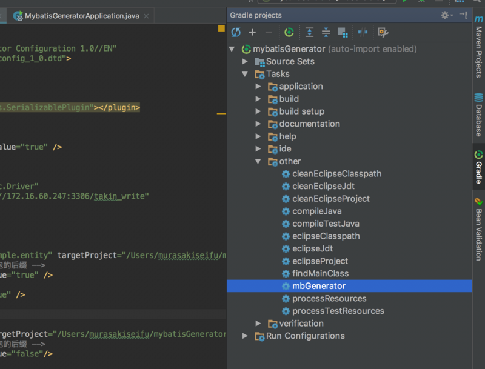485x369 pixels.
Task: Toggle Gradle offline mode
Action: coord(363,32)
